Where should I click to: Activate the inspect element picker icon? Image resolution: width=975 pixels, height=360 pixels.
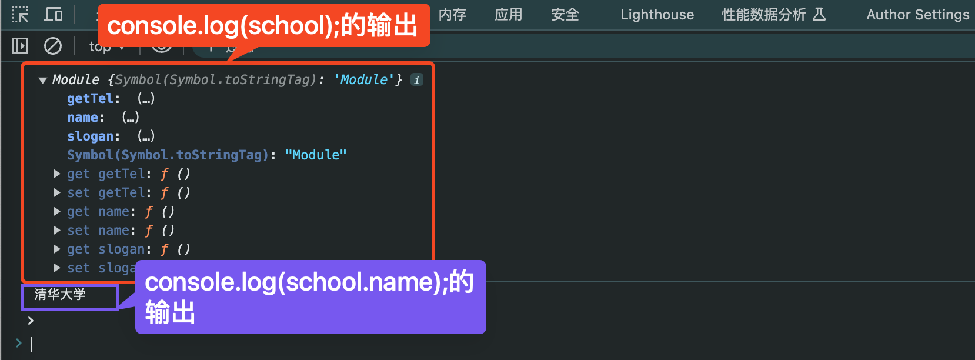tap(20, 15)
